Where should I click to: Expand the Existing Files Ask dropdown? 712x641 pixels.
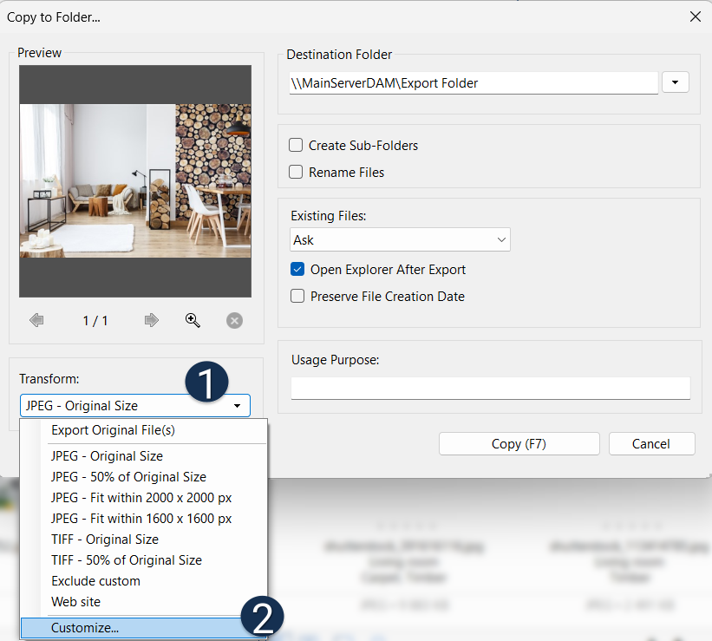point(400,239)
